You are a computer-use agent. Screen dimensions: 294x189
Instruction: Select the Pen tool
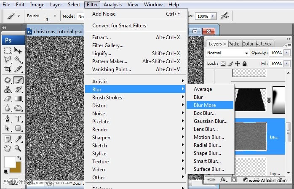coord(8,119)
